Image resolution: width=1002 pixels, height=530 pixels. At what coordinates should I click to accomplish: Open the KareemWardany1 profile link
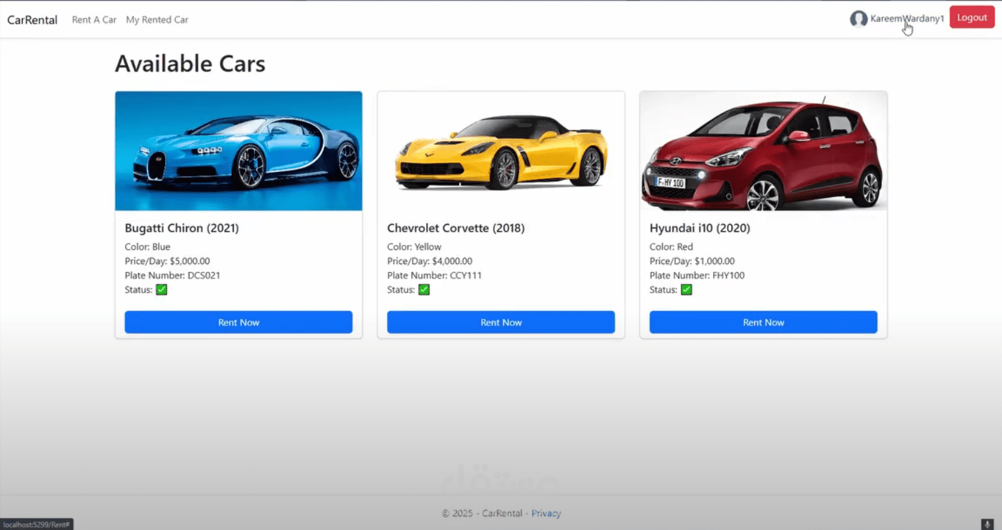click(907, 19)
